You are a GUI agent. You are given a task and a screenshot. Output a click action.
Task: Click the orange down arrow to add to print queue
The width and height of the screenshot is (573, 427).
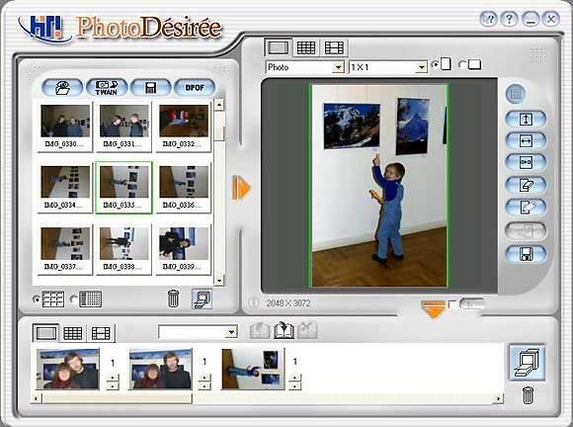click(434, 309)
